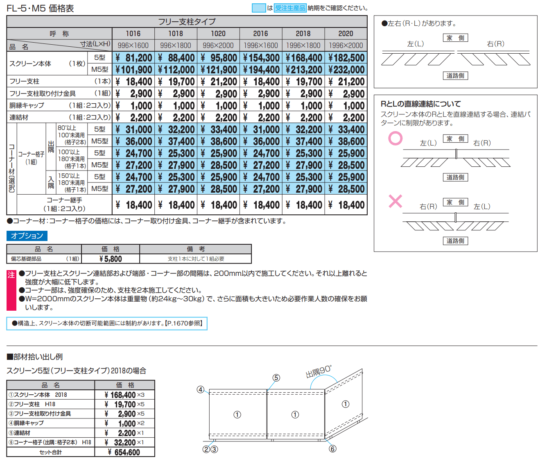547x473 pixels.
Task: Click the 家側 label in the R·L diagram
Action: pos(456,37)
